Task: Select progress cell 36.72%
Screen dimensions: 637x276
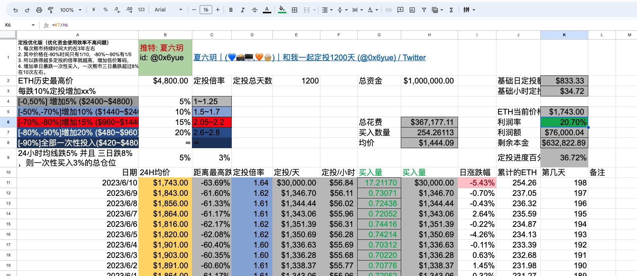Action: (564, 157)
